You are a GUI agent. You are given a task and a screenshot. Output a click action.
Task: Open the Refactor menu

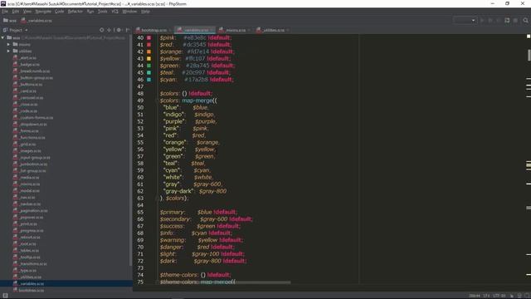[x=76, y=11]
